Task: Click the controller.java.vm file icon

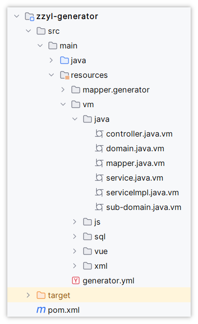Action: 99,134
